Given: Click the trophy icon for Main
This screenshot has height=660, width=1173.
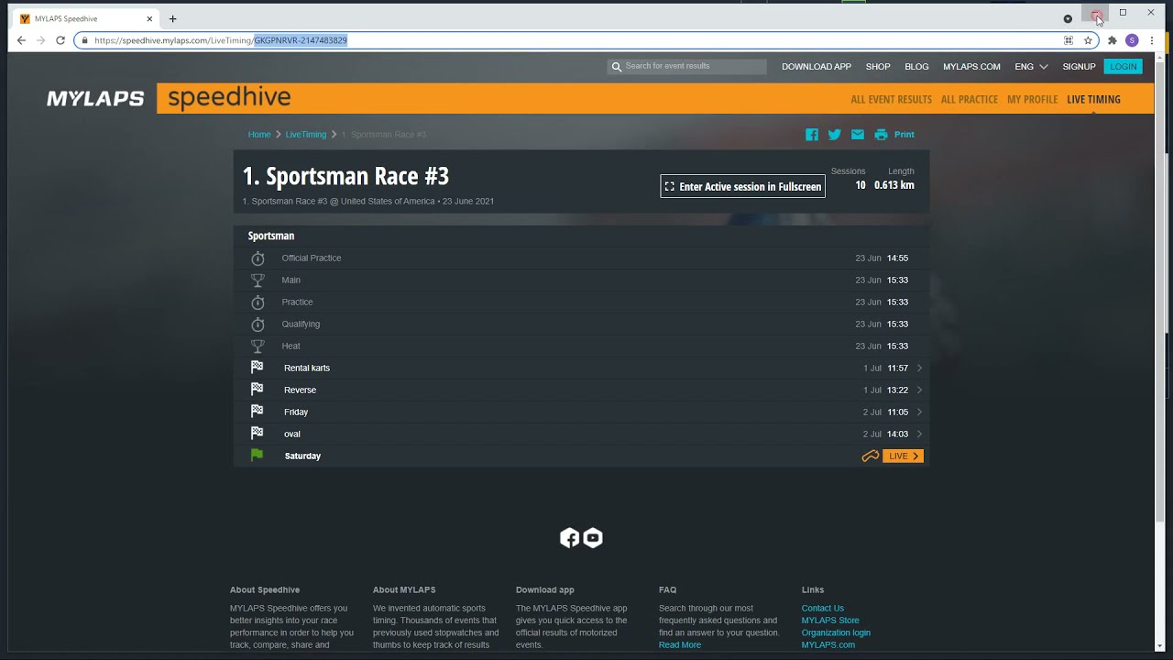Looking at the screenshot, I should click(x=258, y=280).
